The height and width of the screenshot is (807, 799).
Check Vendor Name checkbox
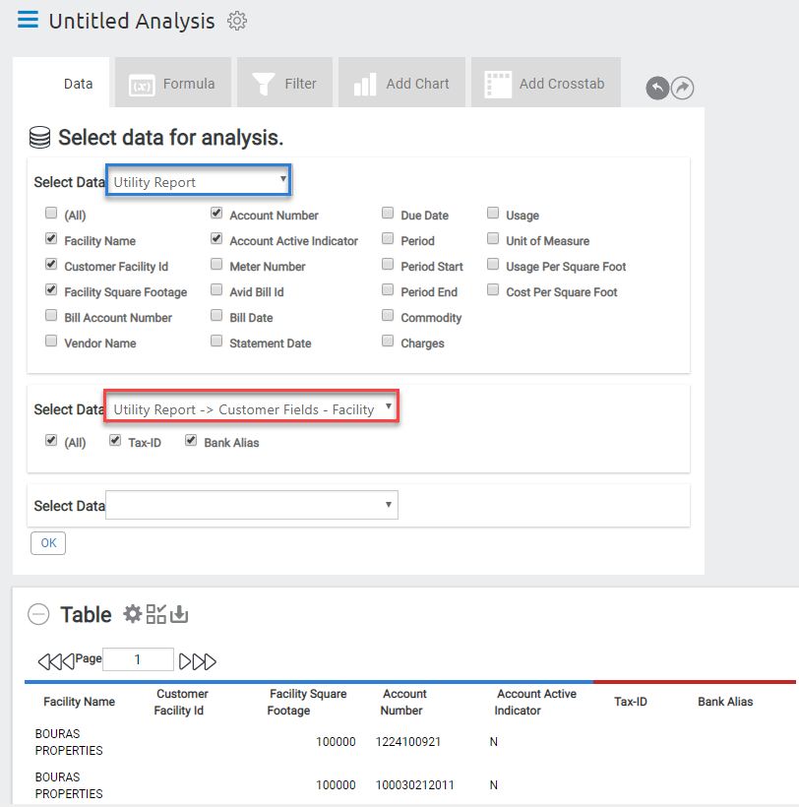point(51,341)
